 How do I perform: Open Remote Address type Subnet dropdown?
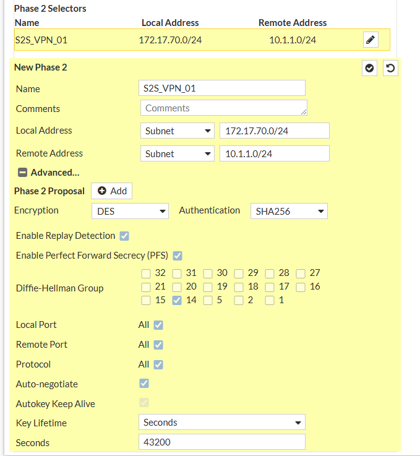(178, 153)
